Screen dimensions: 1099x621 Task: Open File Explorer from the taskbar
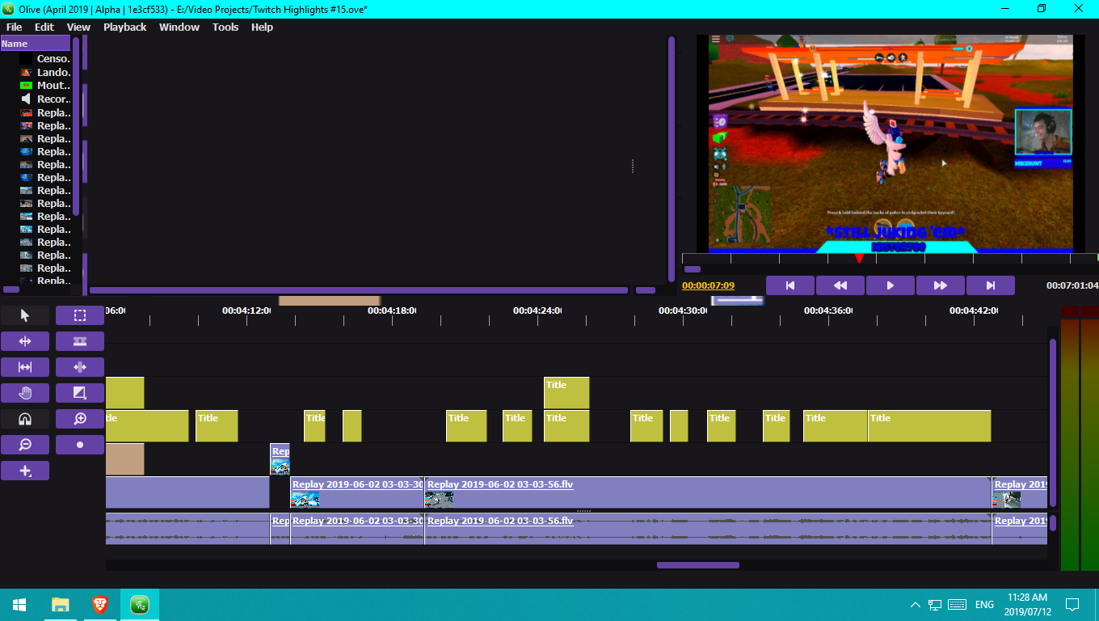[x=61, y=605]
